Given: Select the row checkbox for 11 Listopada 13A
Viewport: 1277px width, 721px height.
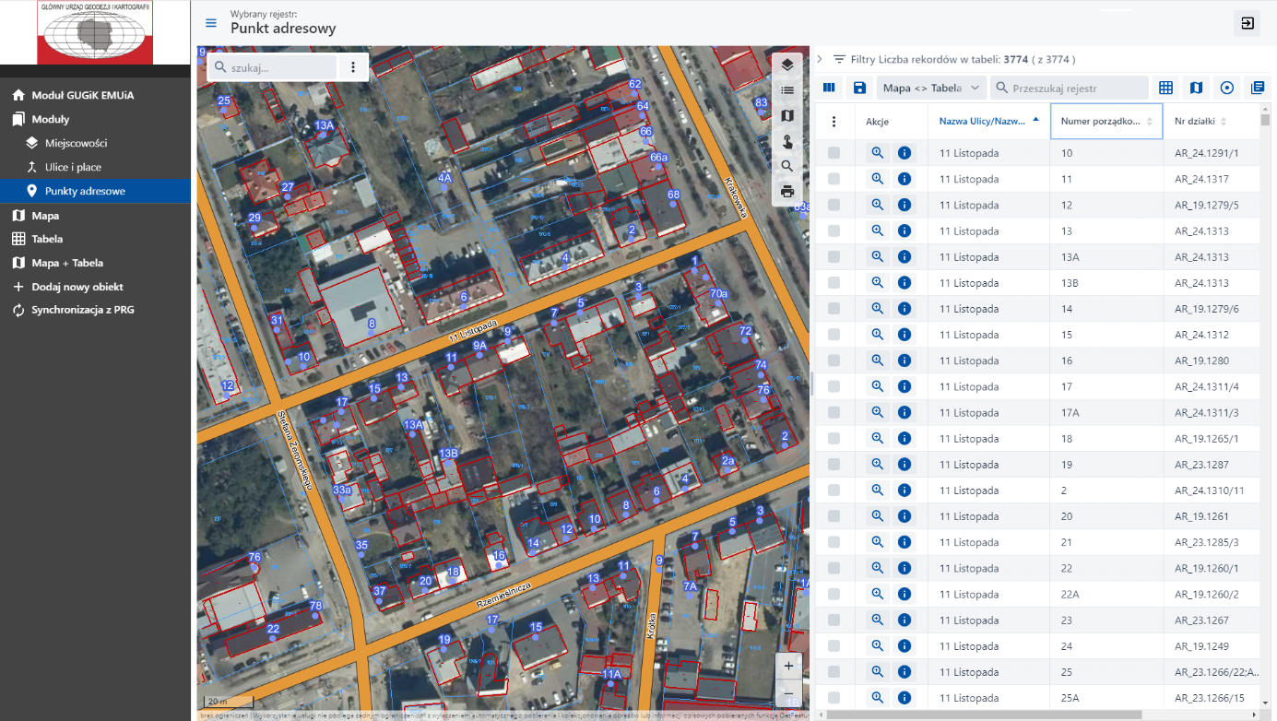Looking at the screenshot, I should 834,257.
